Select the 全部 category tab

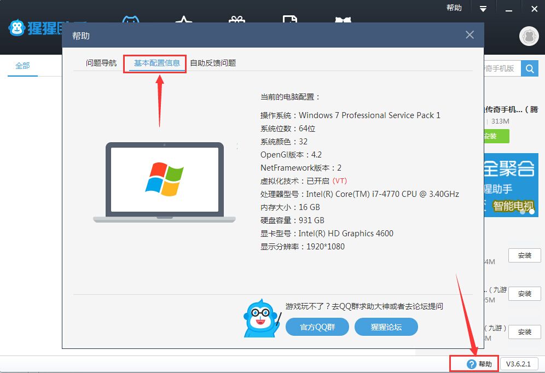pos(22,66)
